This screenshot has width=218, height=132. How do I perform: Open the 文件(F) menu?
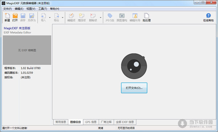[8, 9]
